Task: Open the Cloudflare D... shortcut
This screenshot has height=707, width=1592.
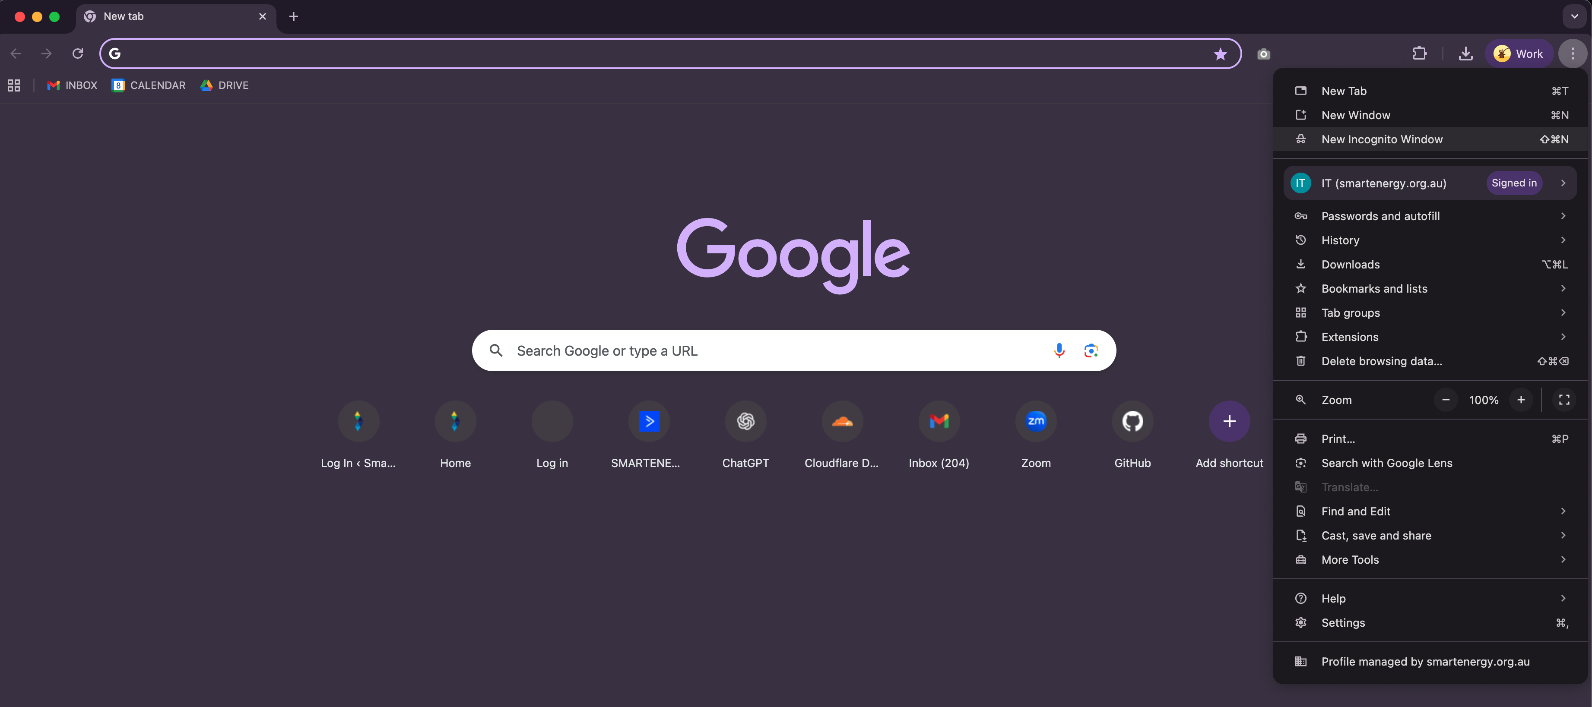Action: point(842,435)
